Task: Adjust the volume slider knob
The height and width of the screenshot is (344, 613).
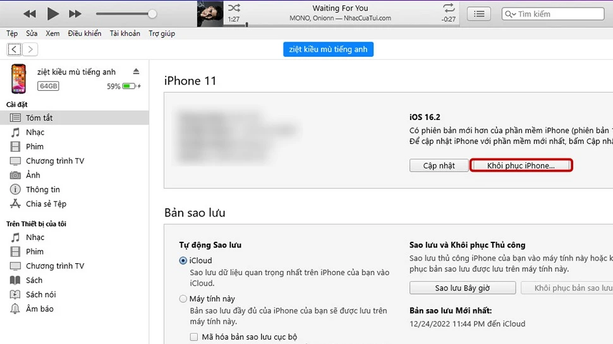Action: pos(152,14)
